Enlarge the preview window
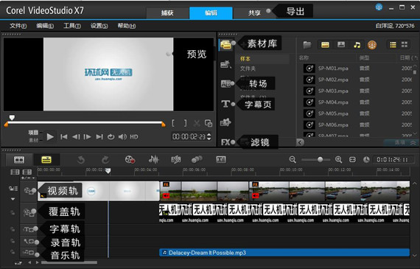Image resolution: width=420 pixels, height=269 pixels. [209, 123]
